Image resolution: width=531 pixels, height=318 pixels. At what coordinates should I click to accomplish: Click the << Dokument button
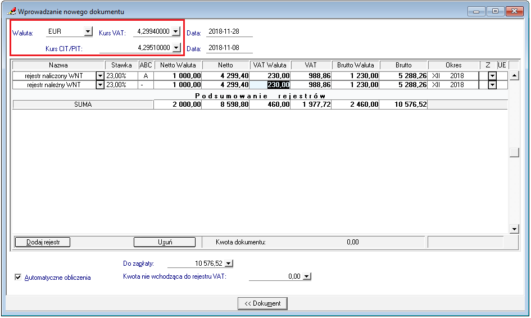coord(262,303)
